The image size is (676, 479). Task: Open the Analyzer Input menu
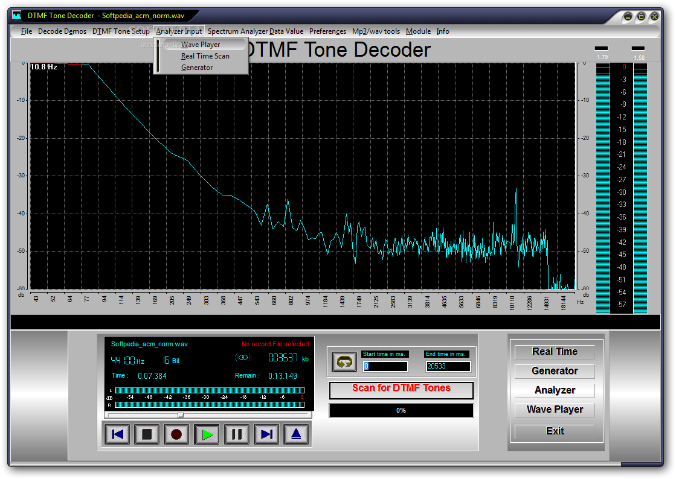pyautogui.click(x=179, y=31)
